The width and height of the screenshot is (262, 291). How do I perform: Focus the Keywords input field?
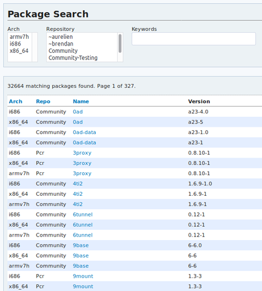[193, 39]
